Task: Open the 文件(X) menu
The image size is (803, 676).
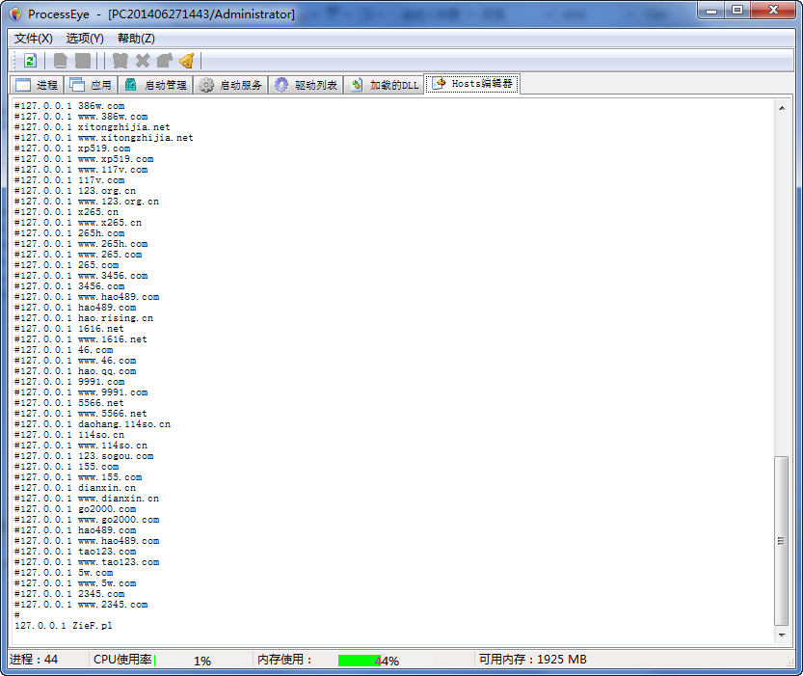Action: pyautogui.click(x=34, y=39)
